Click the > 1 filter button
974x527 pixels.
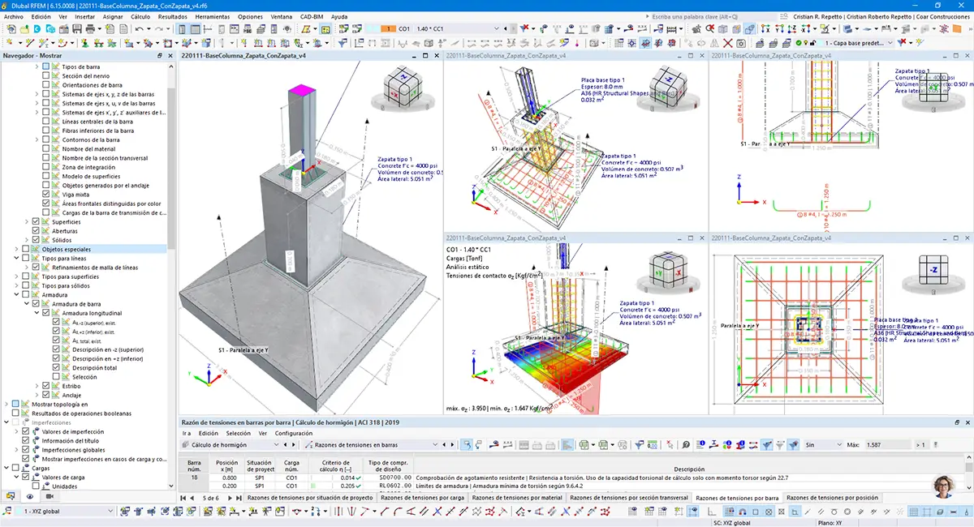point(921,444)
